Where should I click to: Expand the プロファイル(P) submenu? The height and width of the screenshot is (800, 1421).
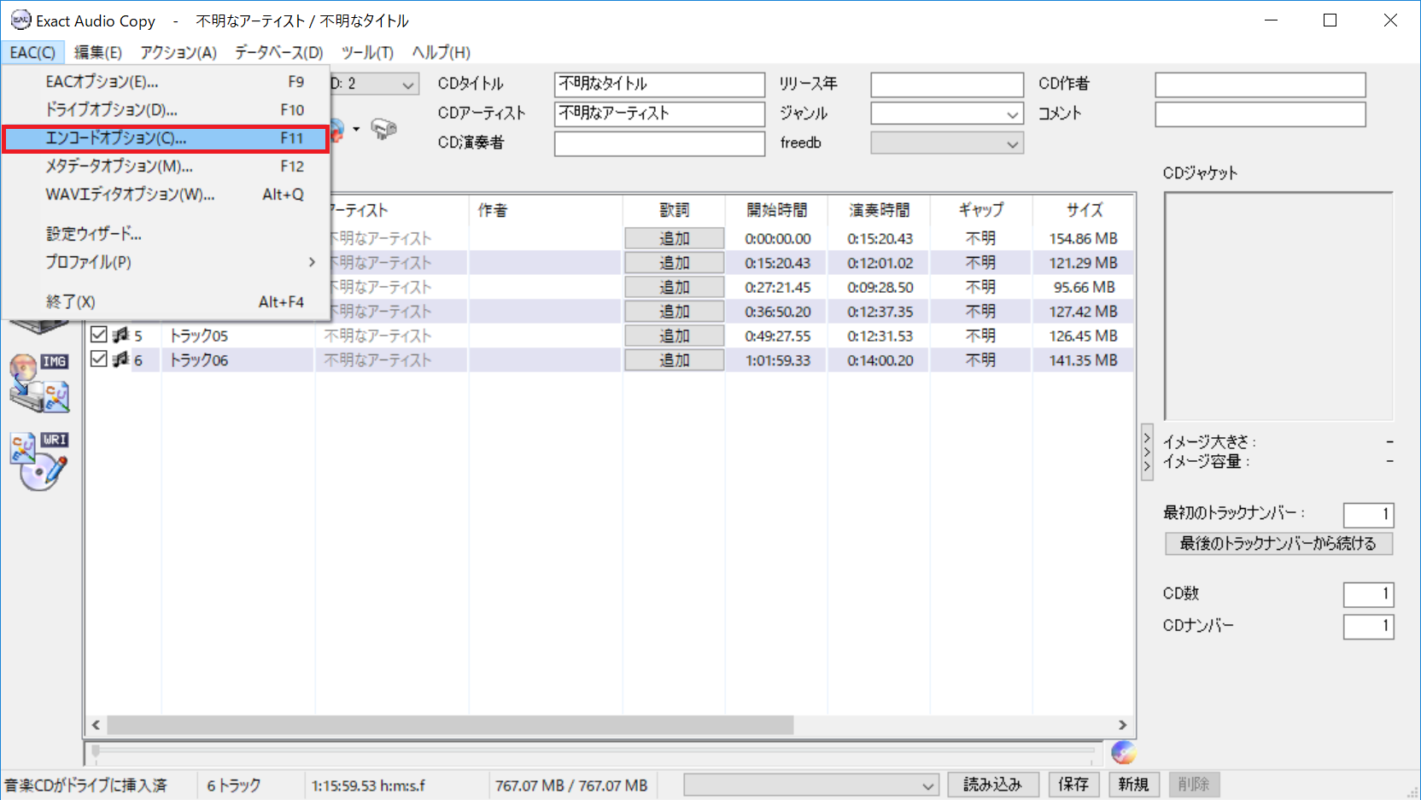click(167, 262)
